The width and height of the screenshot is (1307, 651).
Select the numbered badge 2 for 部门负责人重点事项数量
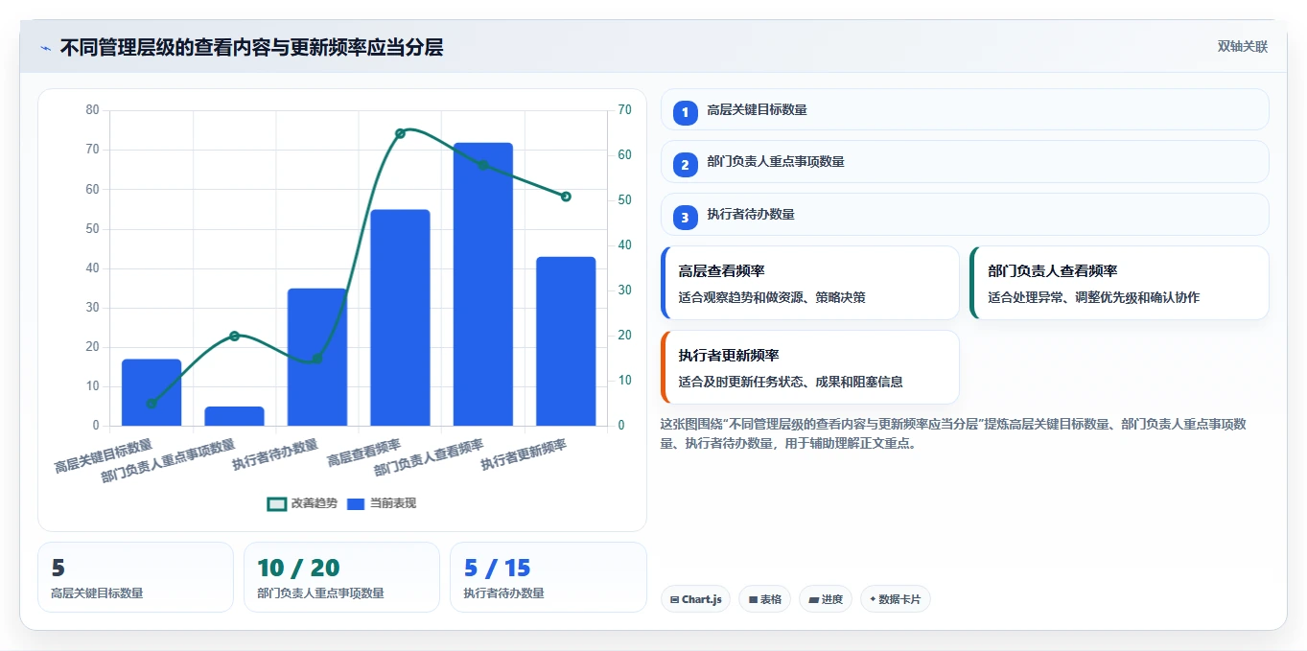[x=685, y=165]
